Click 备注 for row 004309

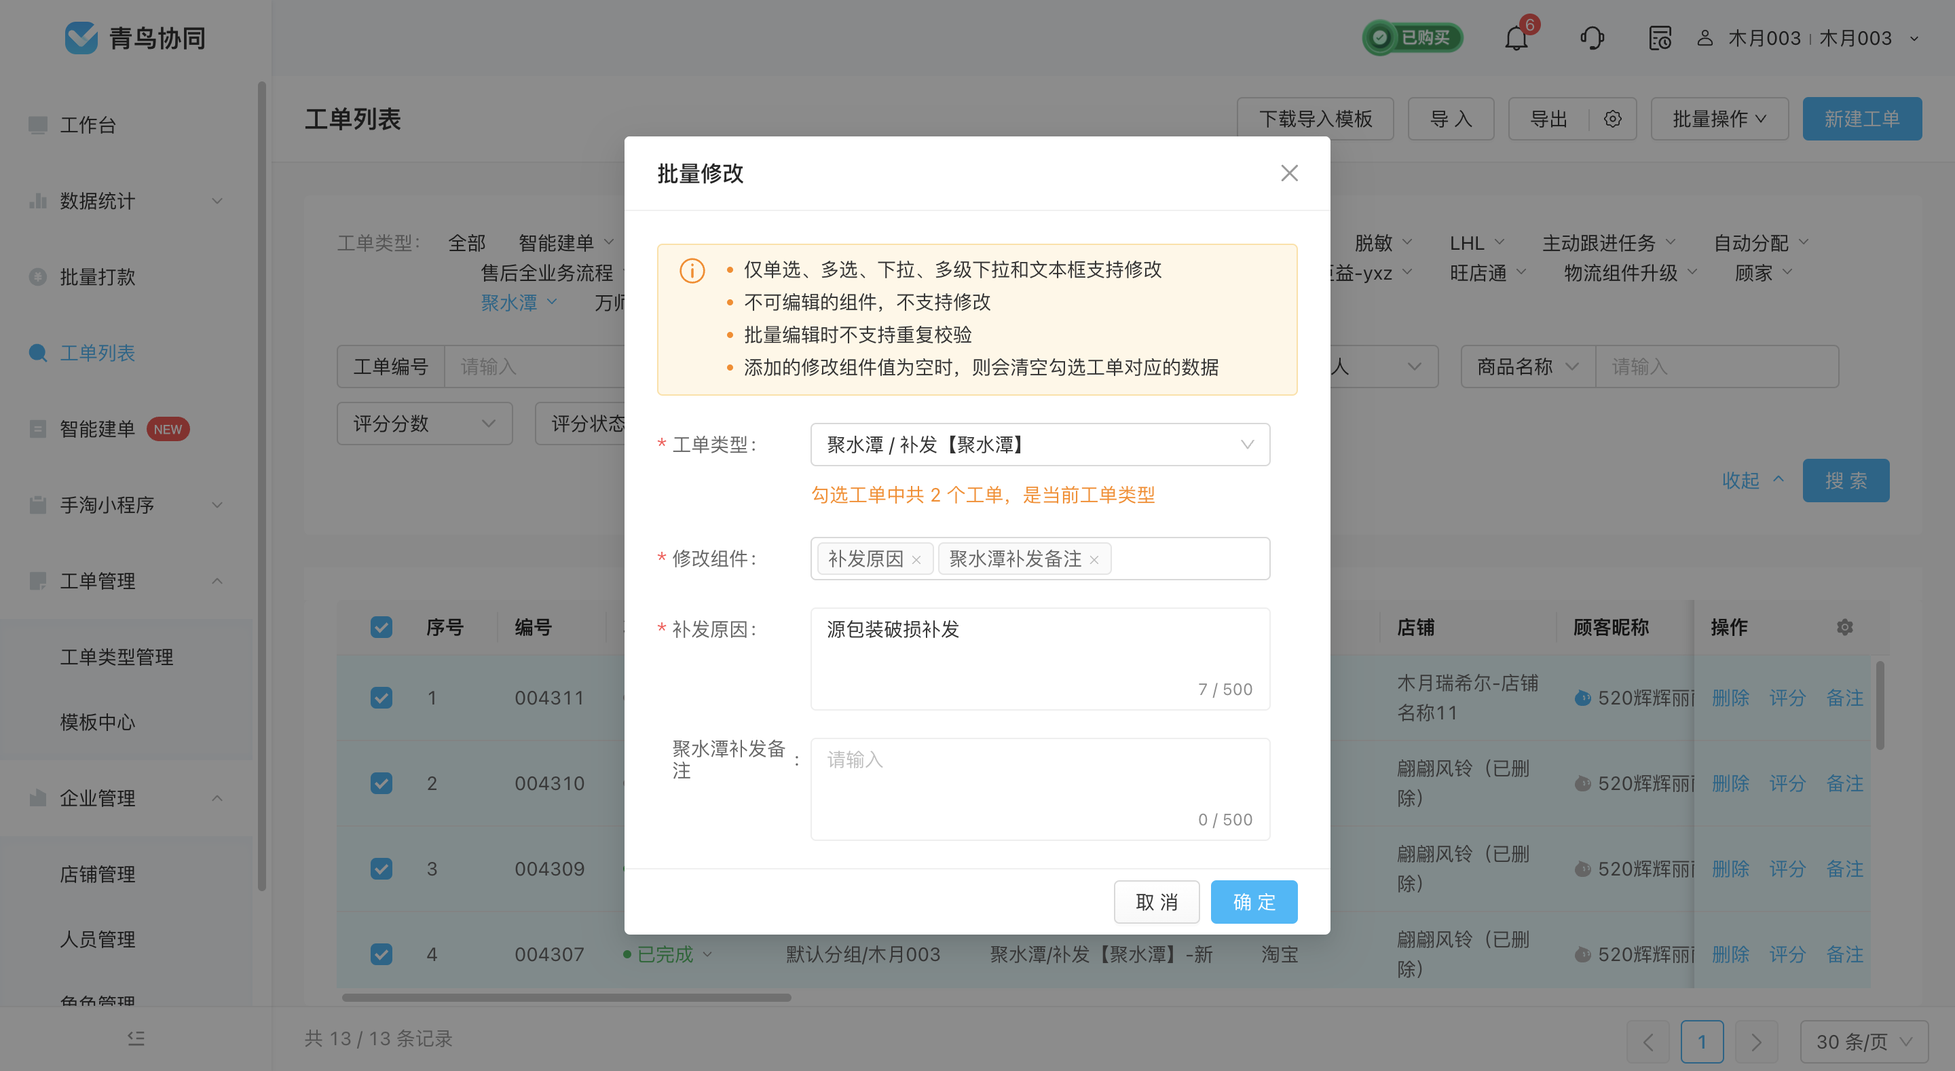1844,868
